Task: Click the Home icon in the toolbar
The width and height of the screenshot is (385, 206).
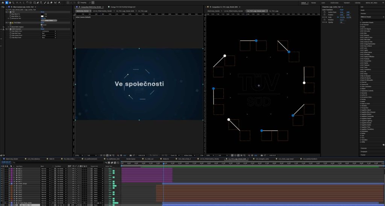Action: coord(2,3)
